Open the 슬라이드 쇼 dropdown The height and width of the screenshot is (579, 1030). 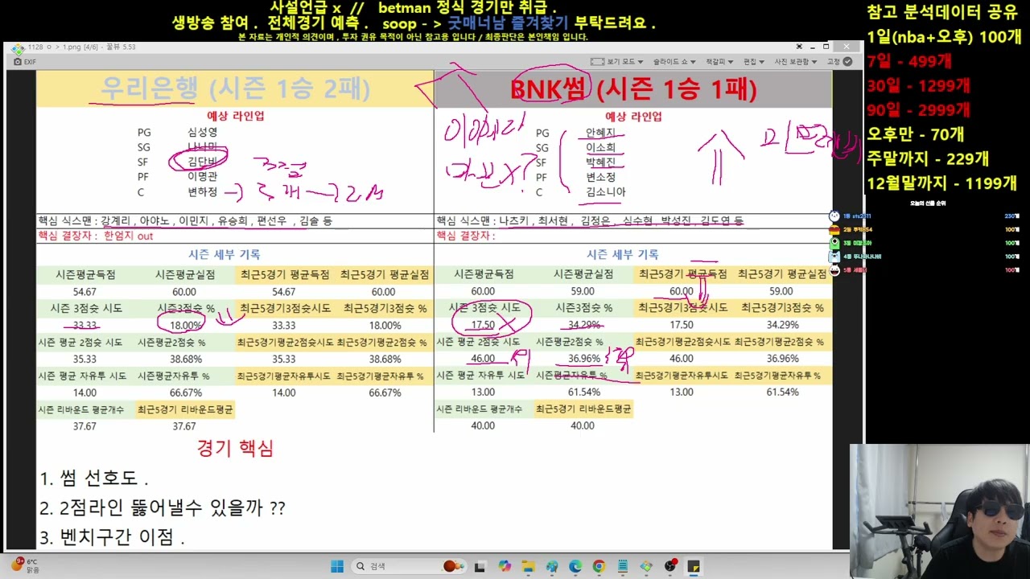[x=674, y=61]
